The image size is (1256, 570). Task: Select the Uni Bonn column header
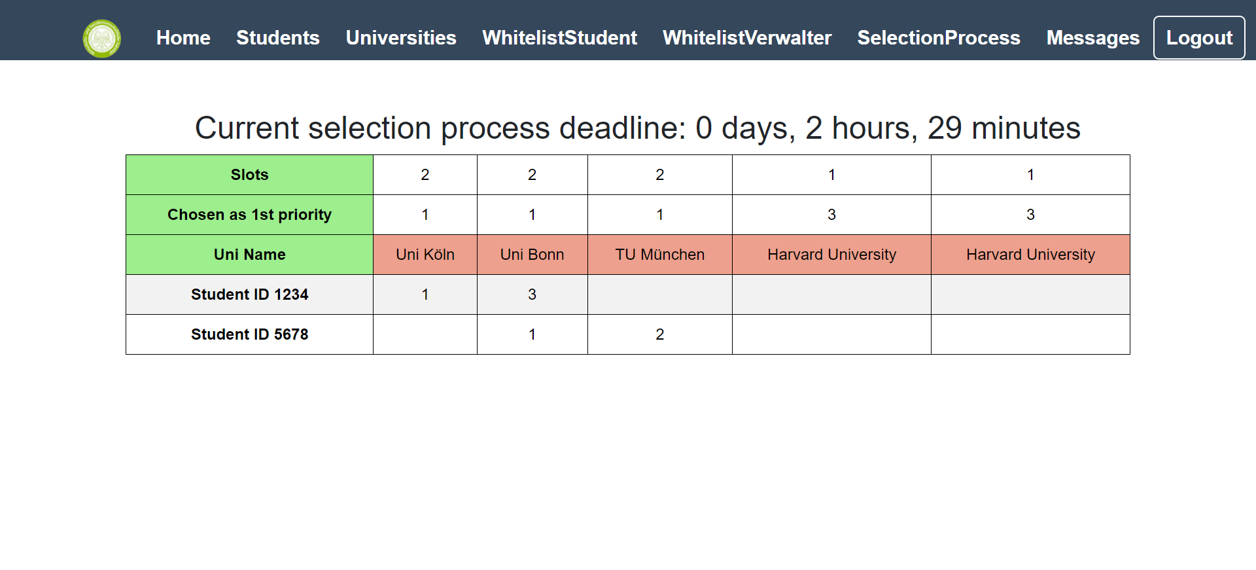tap(532, 255)
